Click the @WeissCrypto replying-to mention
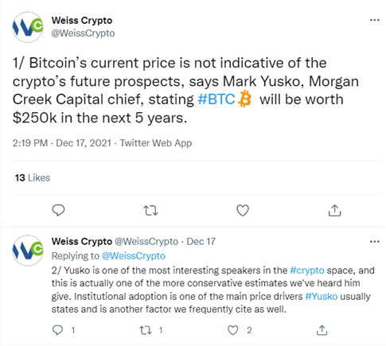The width and height of the screenshot is (386, 346). 134,256
